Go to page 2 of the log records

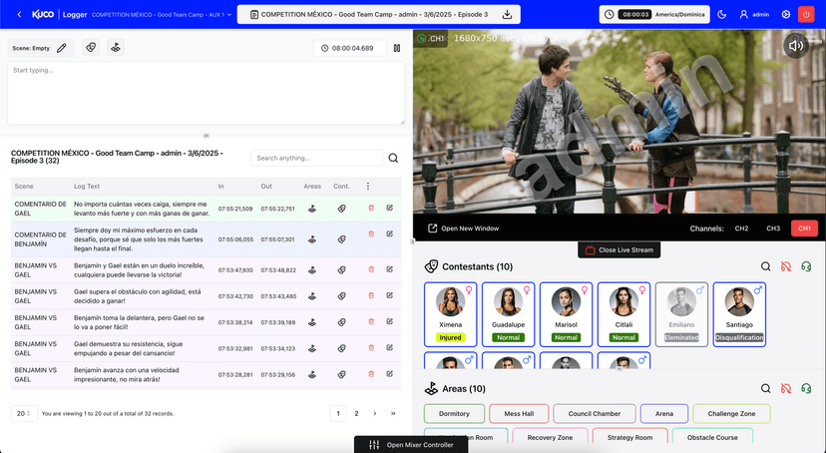click(x=356, y=413)
